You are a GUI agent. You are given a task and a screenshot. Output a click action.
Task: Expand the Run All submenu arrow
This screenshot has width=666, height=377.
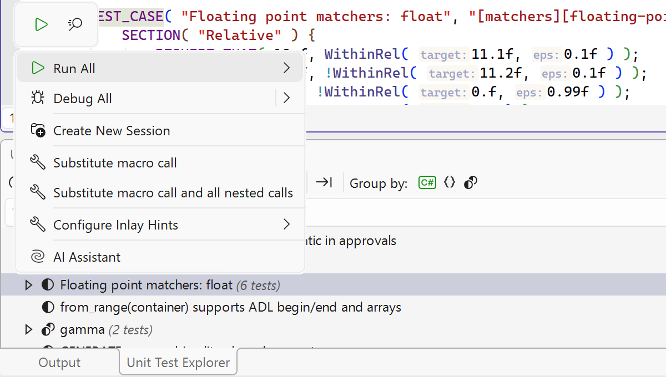click(286, 68)
